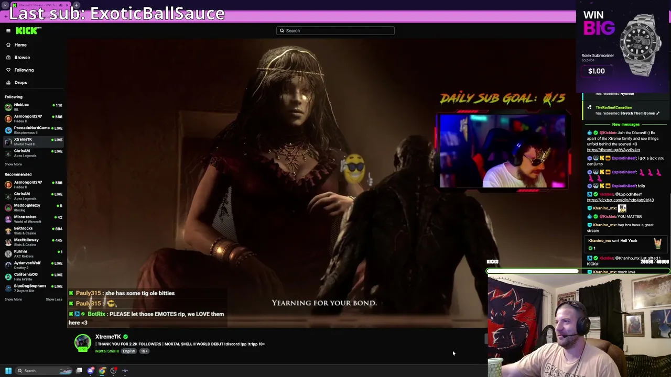The image size is (671, 377).
Task: Open NickLee channel from Following list
Action: pyautogui.click(x=34, y=107)
